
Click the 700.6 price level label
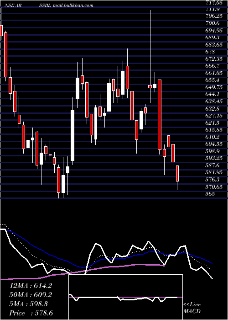click(213, 23)
